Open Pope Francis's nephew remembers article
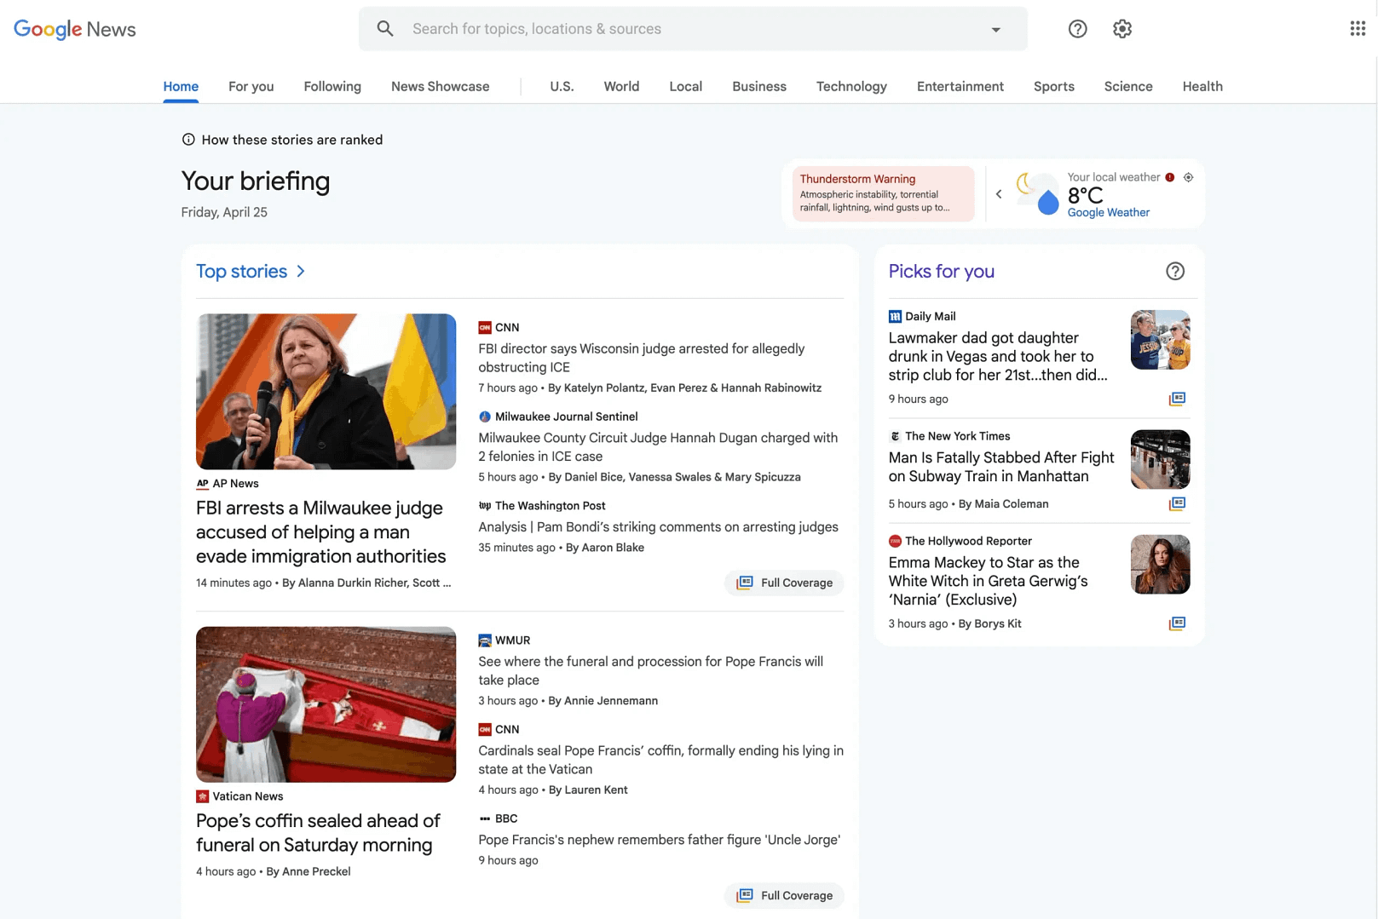 pyautogui.click(x=660, y=840)
